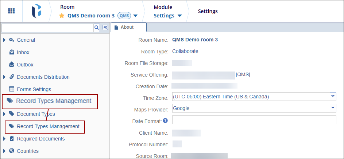Expand the Countries tree node
The width and height of the screenshot is (344, 159).
point(4,151)
